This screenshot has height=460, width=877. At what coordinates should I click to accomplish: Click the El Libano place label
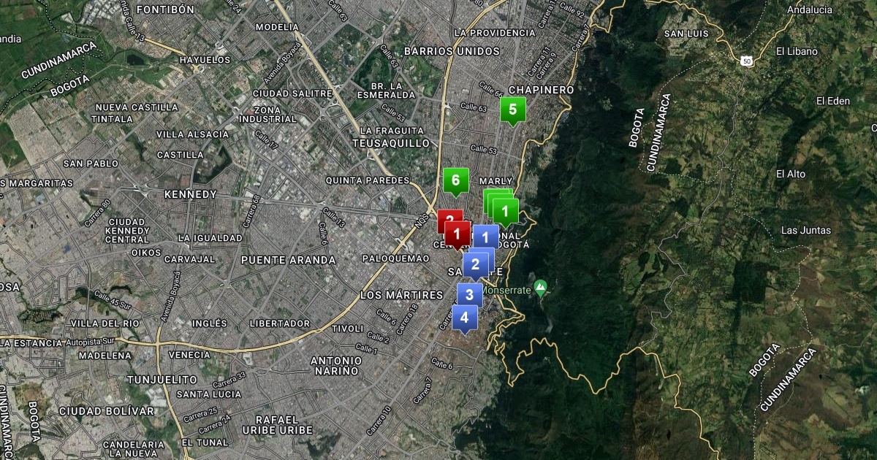point(795,51)
